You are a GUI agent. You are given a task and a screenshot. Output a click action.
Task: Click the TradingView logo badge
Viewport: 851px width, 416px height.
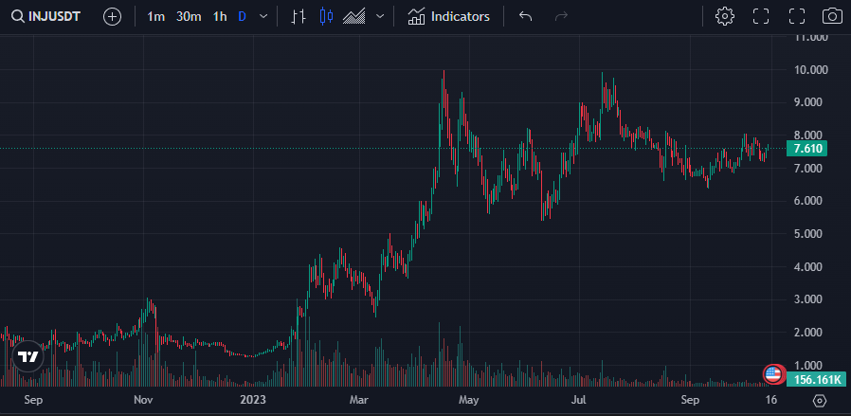point(27,356)
